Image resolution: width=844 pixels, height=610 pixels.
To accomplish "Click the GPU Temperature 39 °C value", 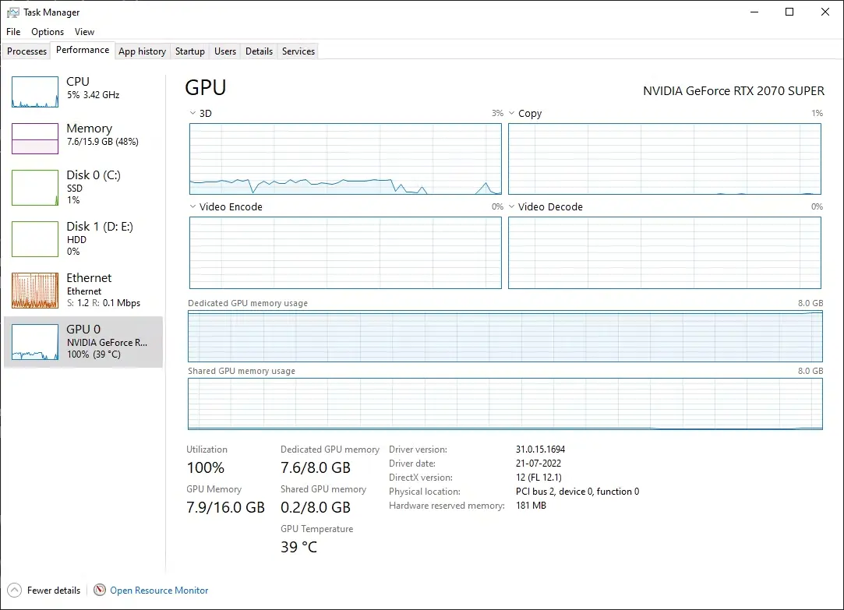I will [x=298, y=547].
